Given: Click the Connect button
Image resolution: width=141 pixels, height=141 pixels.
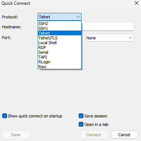Looking at the screenshot, I should pyautogui.click(x=94, y=135).
